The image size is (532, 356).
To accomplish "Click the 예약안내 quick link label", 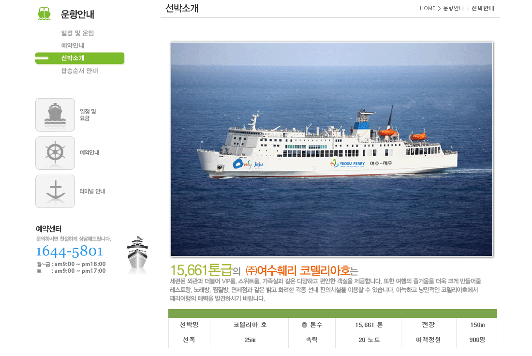I will point(89,153).
